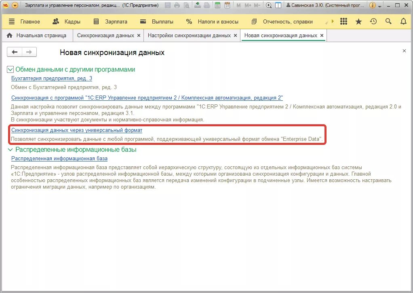The width and height of the screenshot is (413, 293).
Task: Click the home icon on Начальная страница tab
Action: [x=9, y=35]
